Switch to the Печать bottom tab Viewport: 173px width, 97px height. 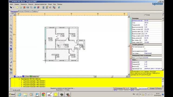tap(159, 88)
